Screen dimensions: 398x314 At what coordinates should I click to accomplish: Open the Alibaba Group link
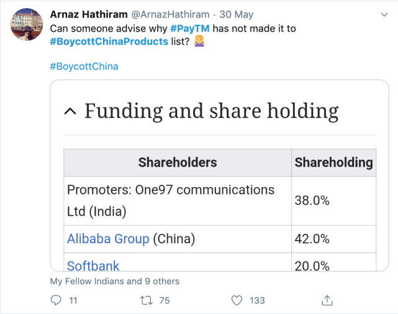point(108,239)
